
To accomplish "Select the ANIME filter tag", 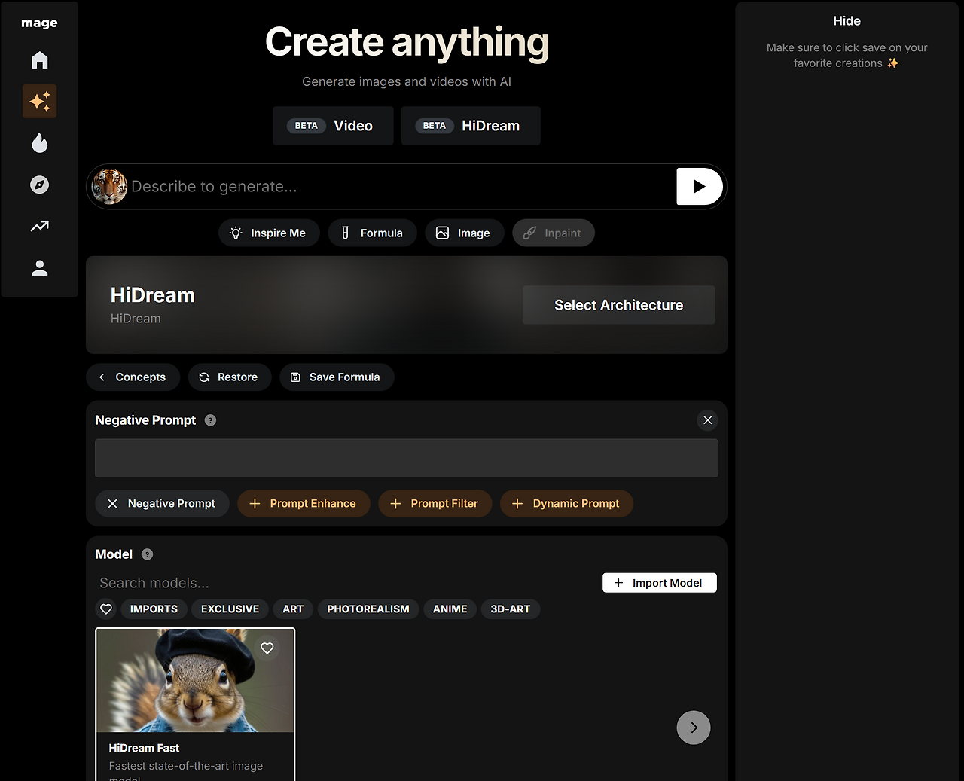I will coord(450,609).
